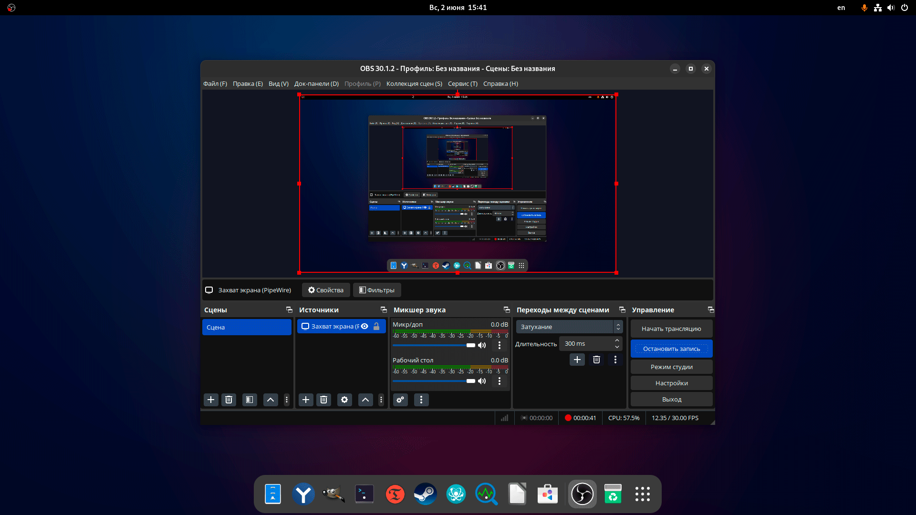
Task: Open Настройки settings button
Action: click(671, 383)
